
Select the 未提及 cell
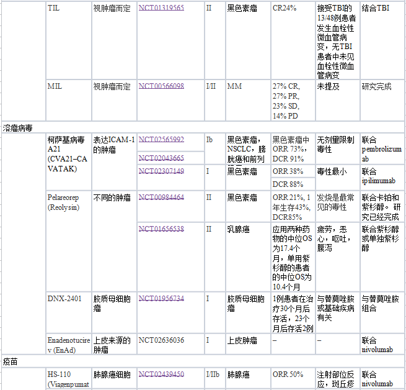click(x=338, y=100)
